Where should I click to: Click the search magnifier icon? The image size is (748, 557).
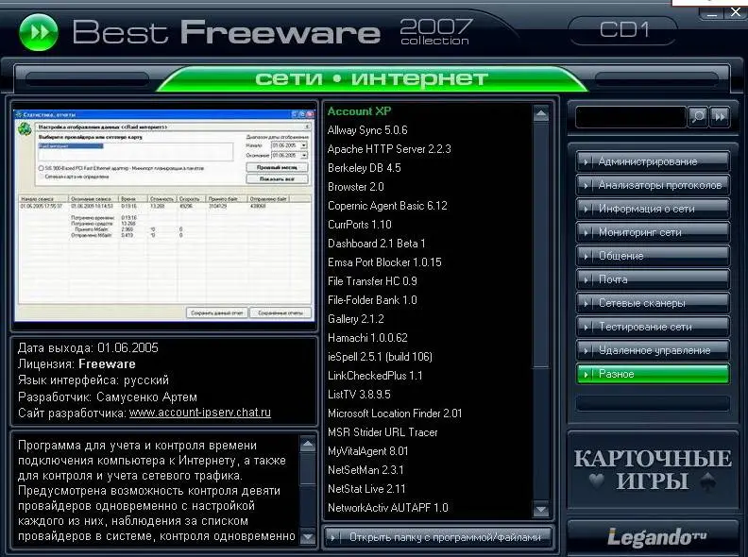click(697, 116)
